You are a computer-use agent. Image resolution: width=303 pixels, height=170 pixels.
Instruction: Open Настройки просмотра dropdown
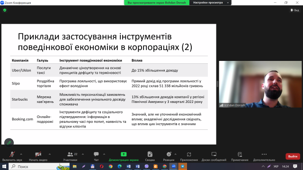click(210, 3)
